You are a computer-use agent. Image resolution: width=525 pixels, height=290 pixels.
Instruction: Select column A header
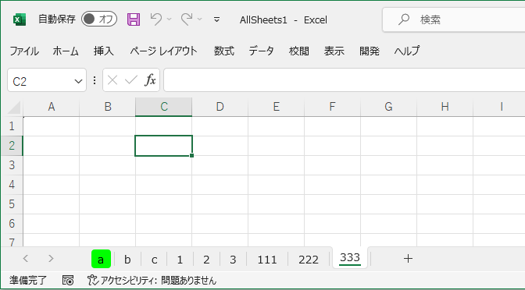click(52, 107)
